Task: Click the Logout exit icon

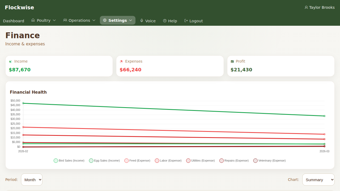Action: pyautogui.click(x=185, y=20)
